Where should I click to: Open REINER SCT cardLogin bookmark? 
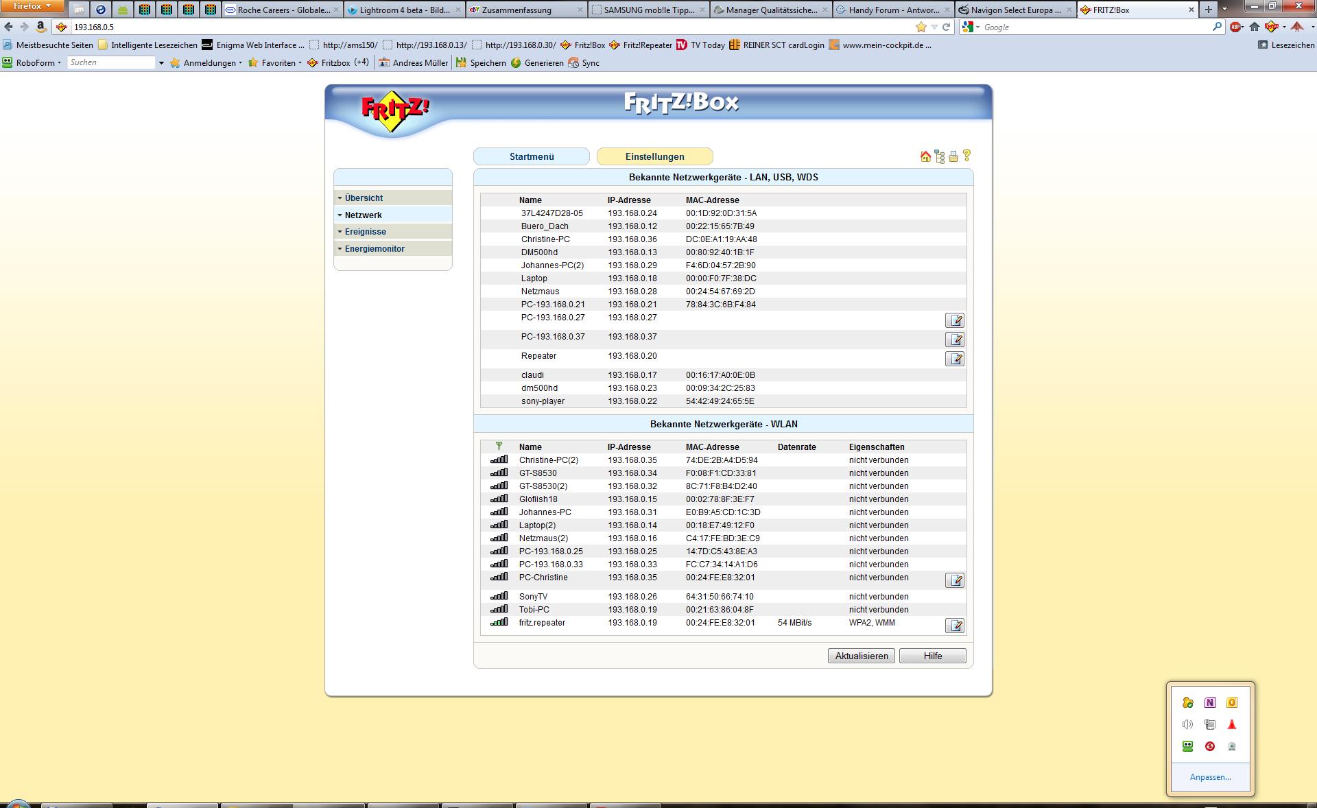776,45
